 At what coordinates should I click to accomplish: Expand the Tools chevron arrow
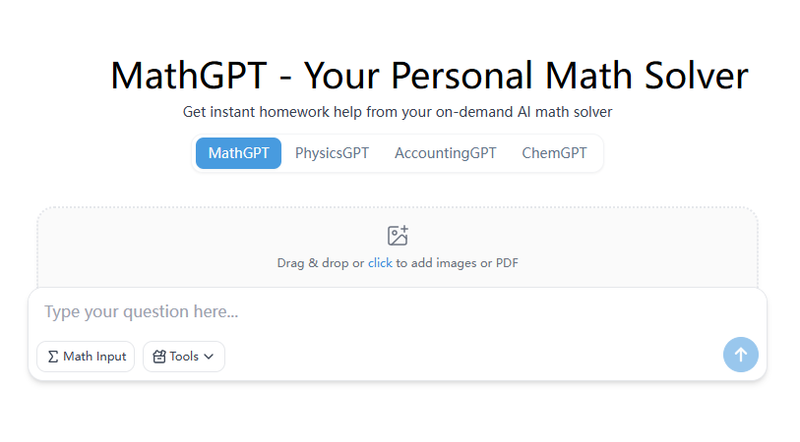pos(209,357)
